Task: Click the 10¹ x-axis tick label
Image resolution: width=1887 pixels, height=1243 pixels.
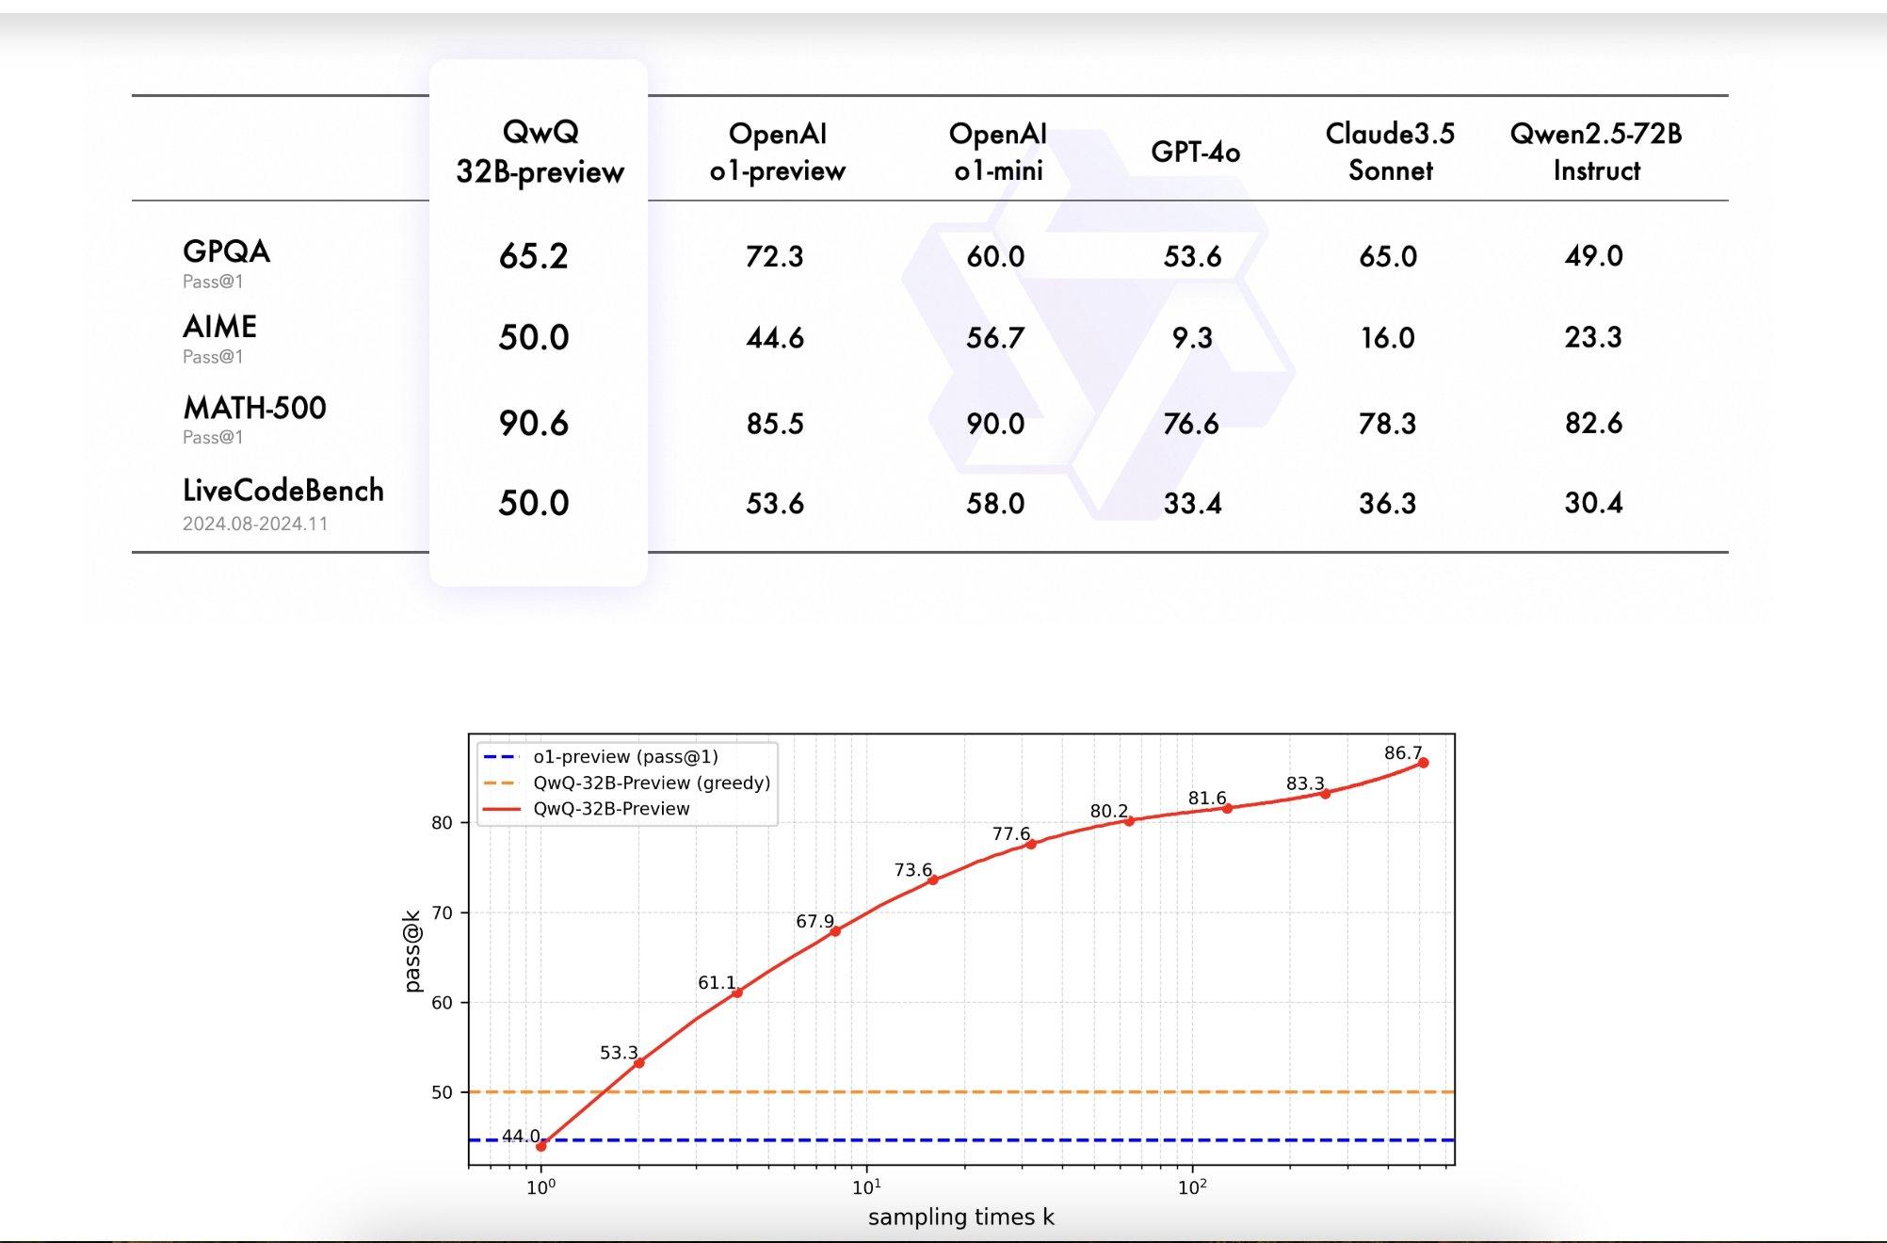Action: point(866,1187)
